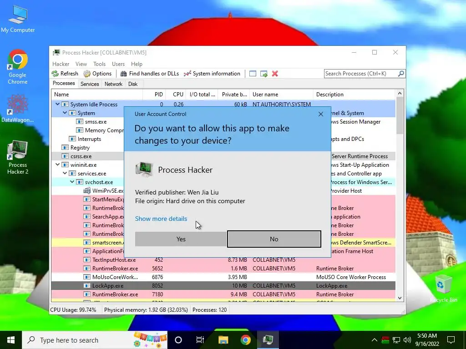Screen dimensions: 466x349
Task: Click Find handles or DLLs binoculars icon
Action: (x=124, y=74)
